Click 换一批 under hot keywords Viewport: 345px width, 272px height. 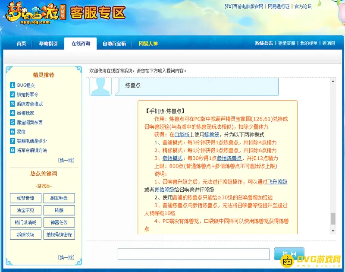[x=66, y=257]
